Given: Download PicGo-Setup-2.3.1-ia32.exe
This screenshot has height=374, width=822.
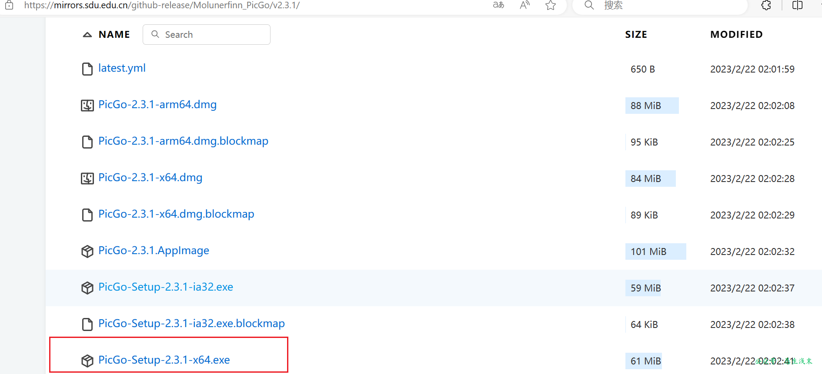Looking at the screenshot, I should (x=166, y=287).
